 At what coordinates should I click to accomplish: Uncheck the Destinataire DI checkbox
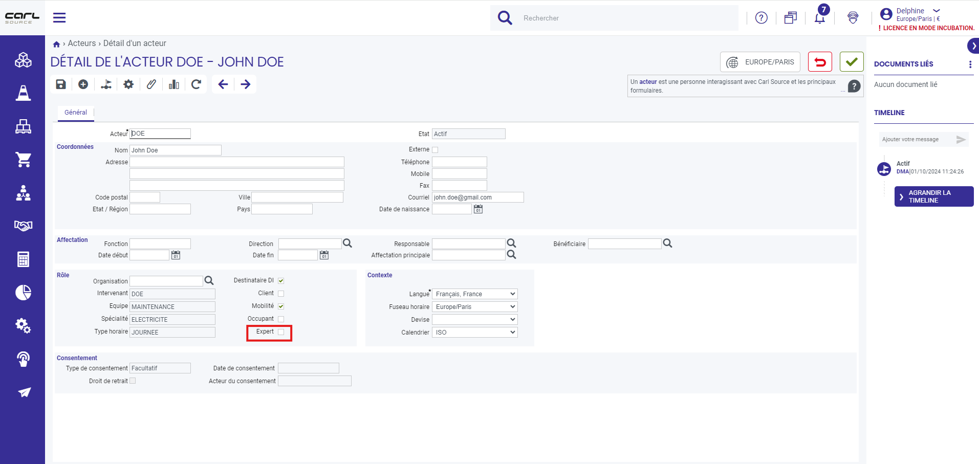[x=281, y=281]
